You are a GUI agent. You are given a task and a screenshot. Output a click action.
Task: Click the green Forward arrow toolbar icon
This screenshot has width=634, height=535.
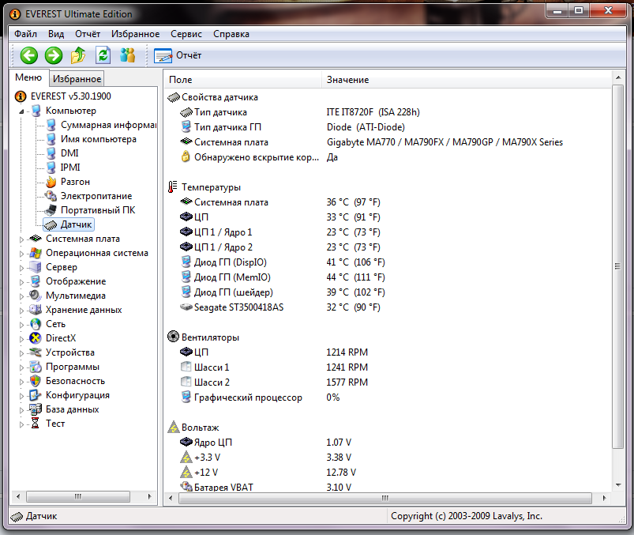tap(54, 55)
